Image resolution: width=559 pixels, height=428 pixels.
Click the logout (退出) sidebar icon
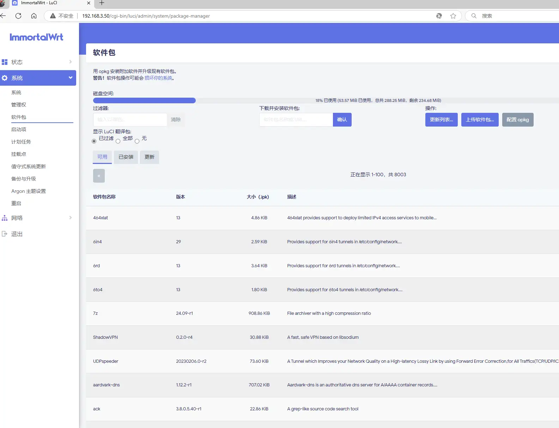5,234
